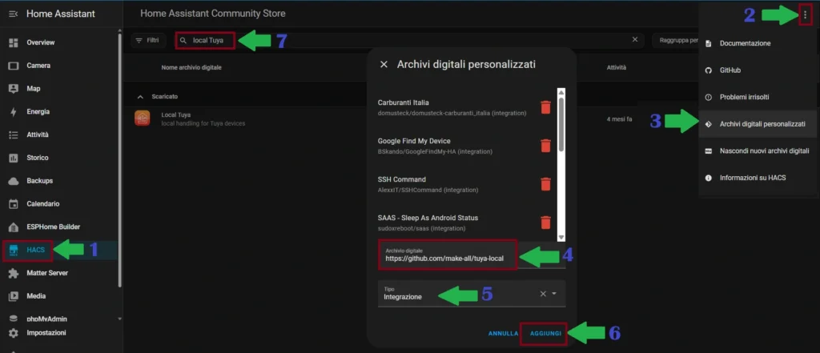This screenshot has height=353, width=820.
Task: Click scroll-up arrow in the repository list
Action: click(x=561, y=93)
